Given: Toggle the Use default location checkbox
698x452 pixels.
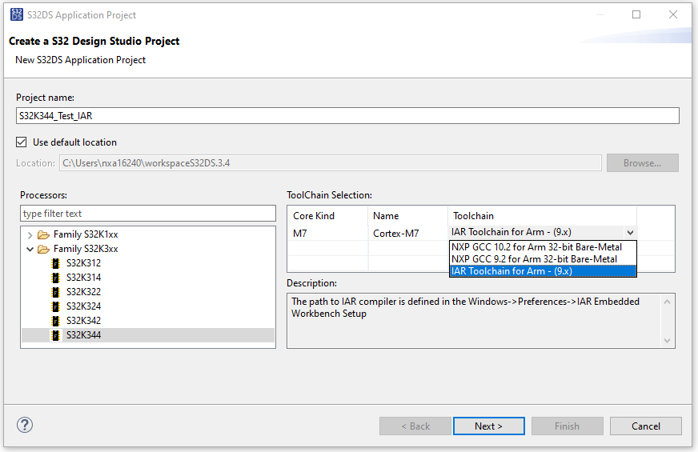Looking at the screenshot, I should 22,142.
